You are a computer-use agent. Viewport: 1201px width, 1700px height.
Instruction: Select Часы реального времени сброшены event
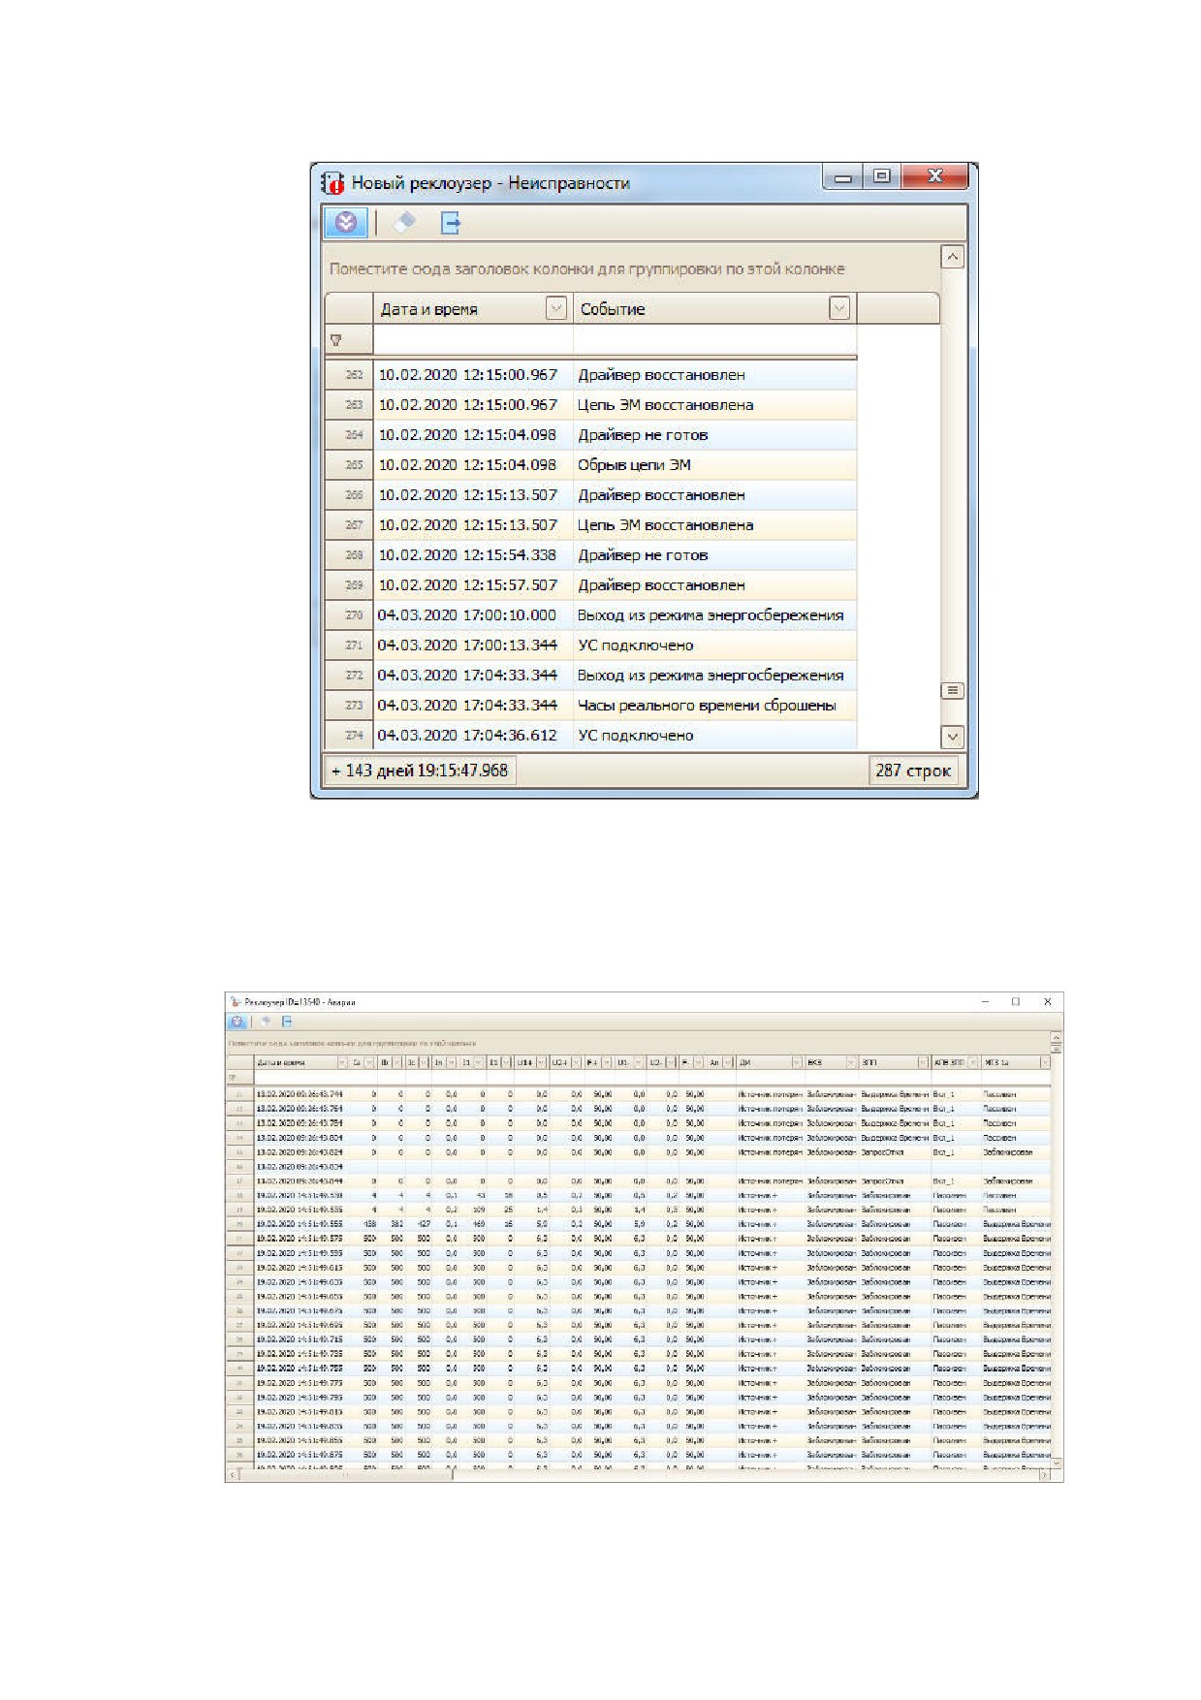[x=707, y=706]
